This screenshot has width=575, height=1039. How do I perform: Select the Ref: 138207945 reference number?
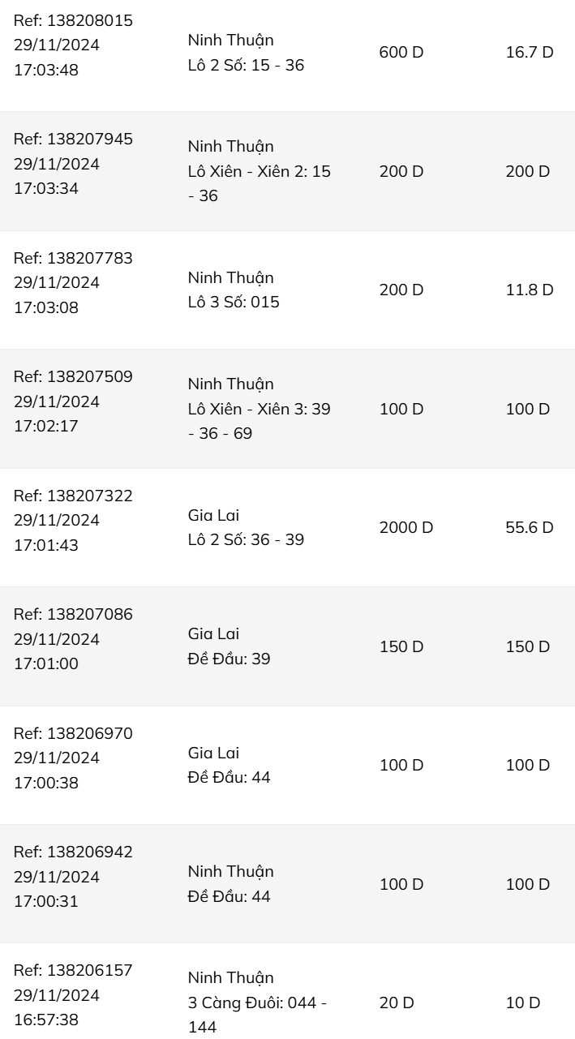[x=73, y=139]
